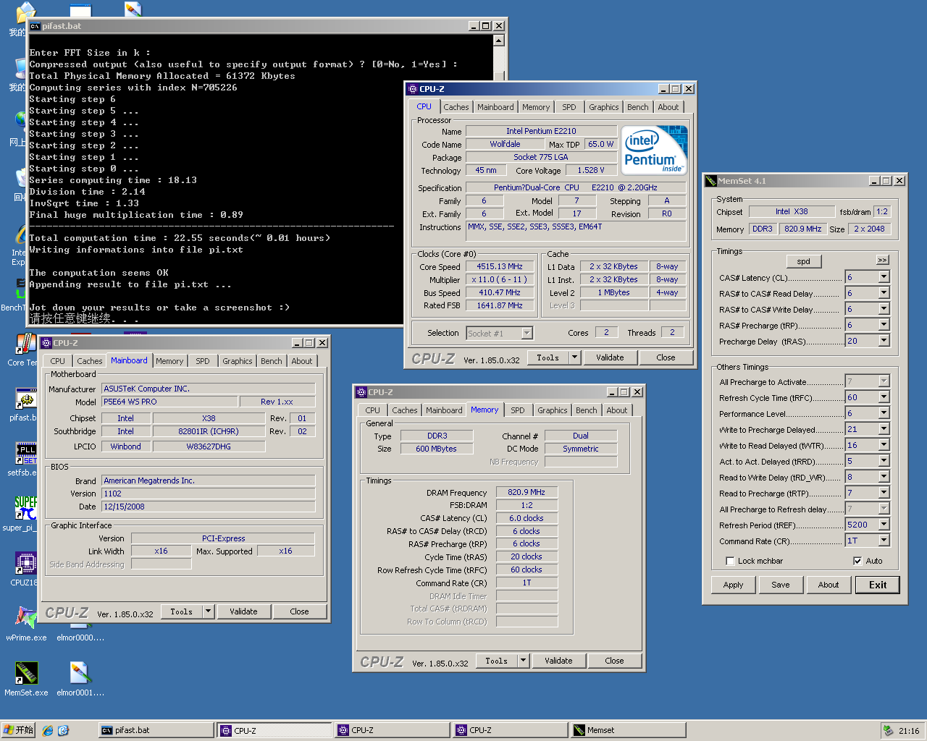This screenshot has height=741, width=927.
Task: Open the Command Rate (CR) dropdown
Action: pos(884,541)
